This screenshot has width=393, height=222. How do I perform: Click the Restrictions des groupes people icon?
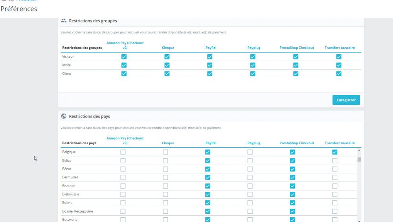click(x=64, y=21)
